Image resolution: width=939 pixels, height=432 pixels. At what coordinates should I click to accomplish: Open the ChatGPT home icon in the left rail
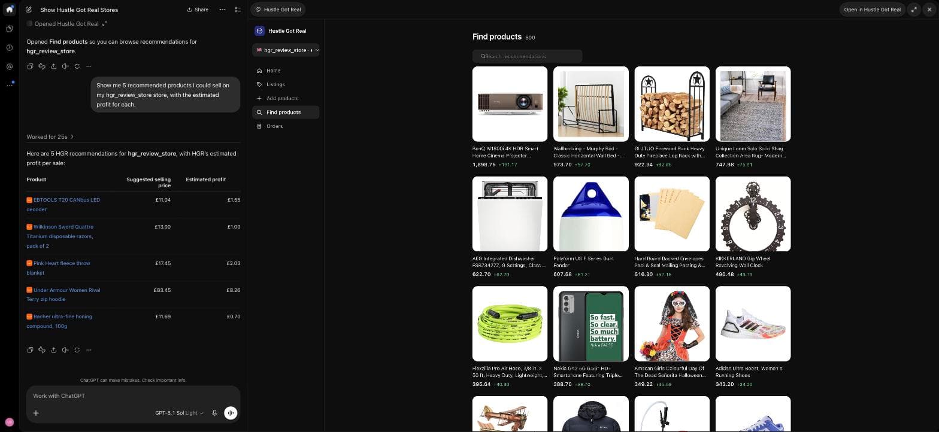[10, 10]
